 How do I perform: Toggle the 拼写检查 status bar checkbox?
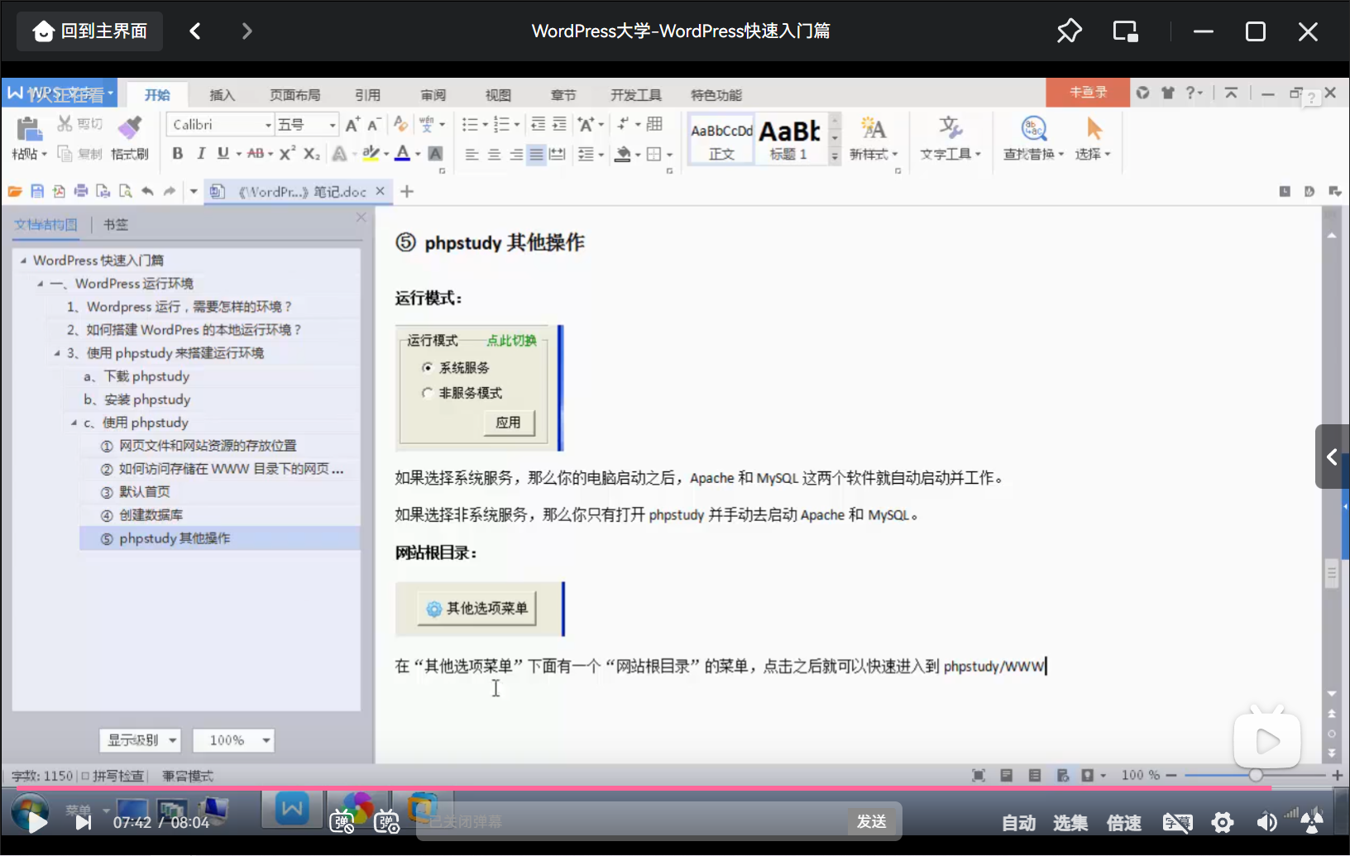coord(85,776)
